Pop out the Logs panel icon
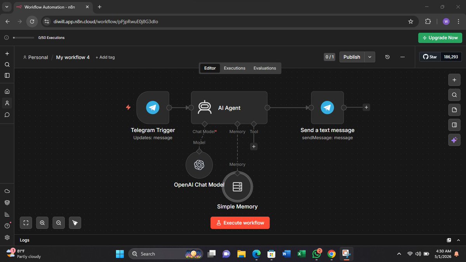This screenshot has height=262, width=466. pyautogui.click(x=449, y=240)
